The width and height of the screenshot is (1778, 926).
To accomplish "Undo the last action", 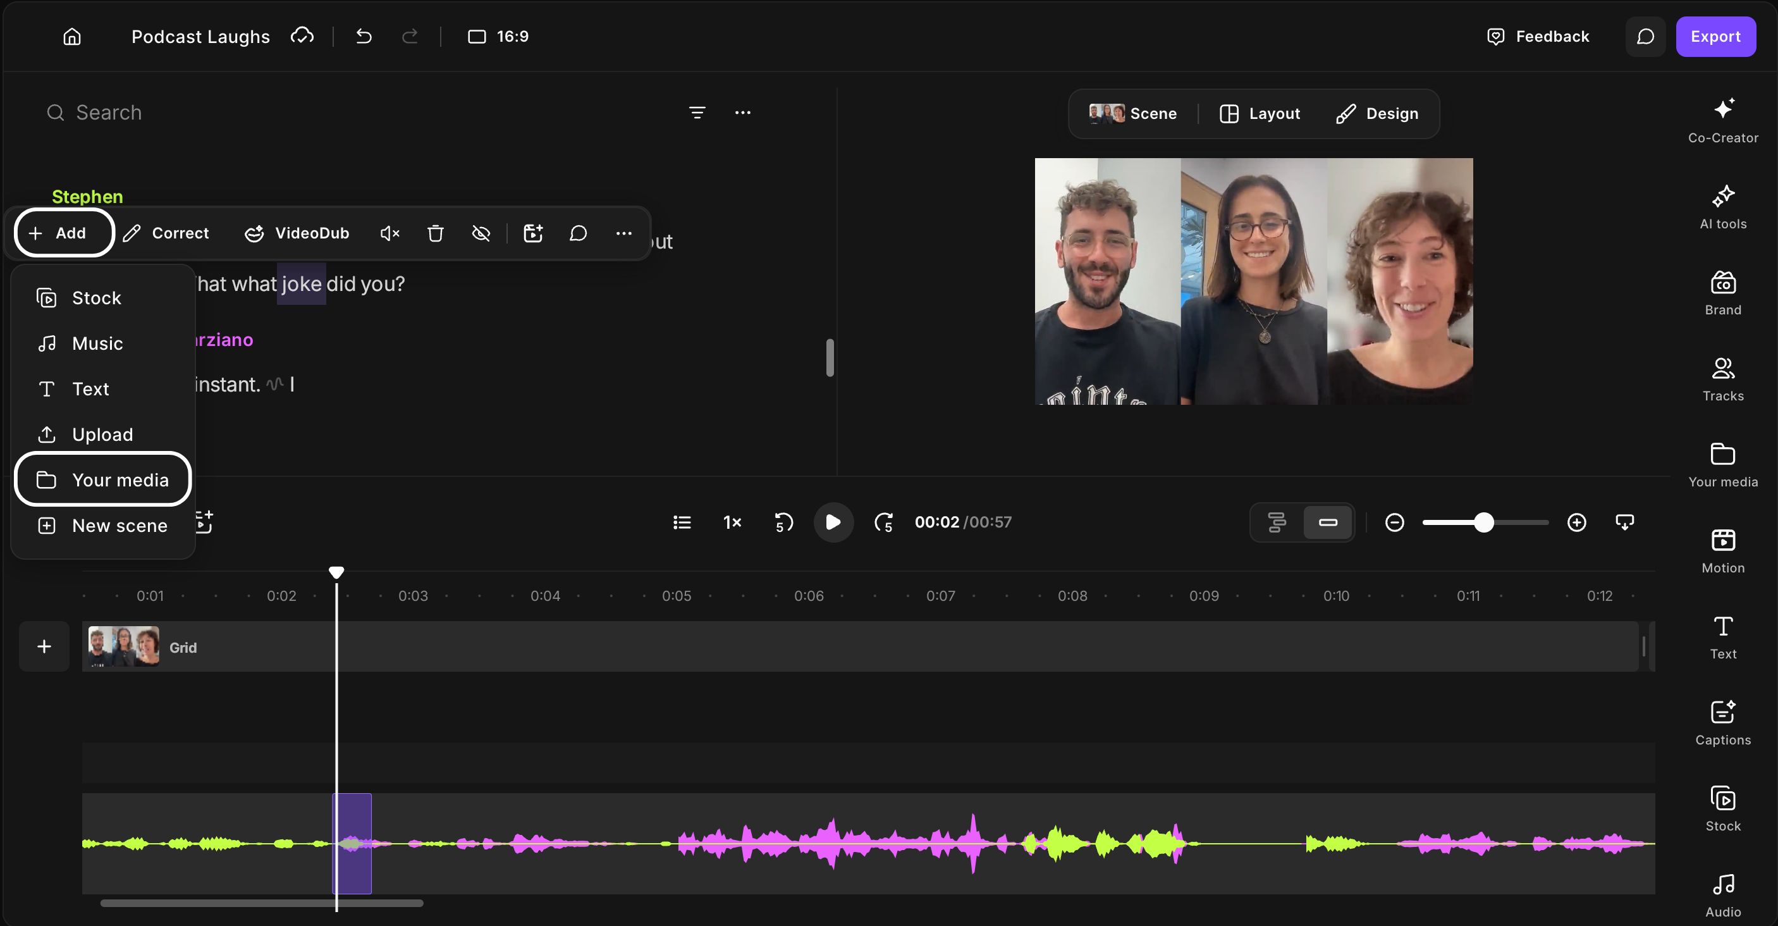I will [x=364, y=36].
